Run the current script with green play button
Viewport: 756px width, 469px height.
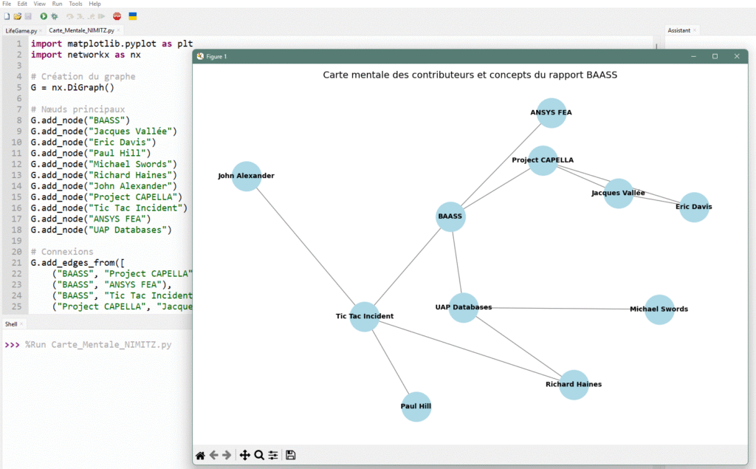(44, 16)
